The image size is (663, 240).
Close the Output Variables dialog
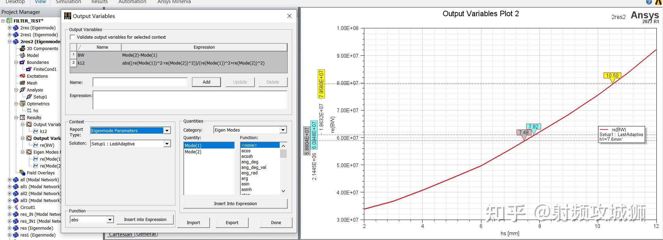[x=289, y=16]
